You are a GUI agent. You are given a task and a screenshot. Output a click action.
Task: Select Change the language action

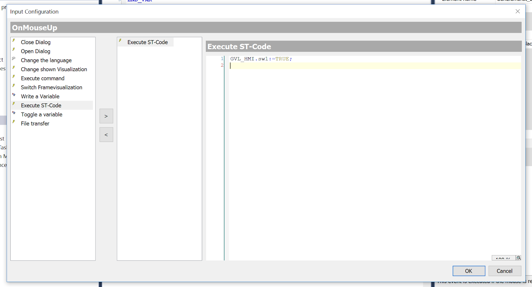[46, 60]
